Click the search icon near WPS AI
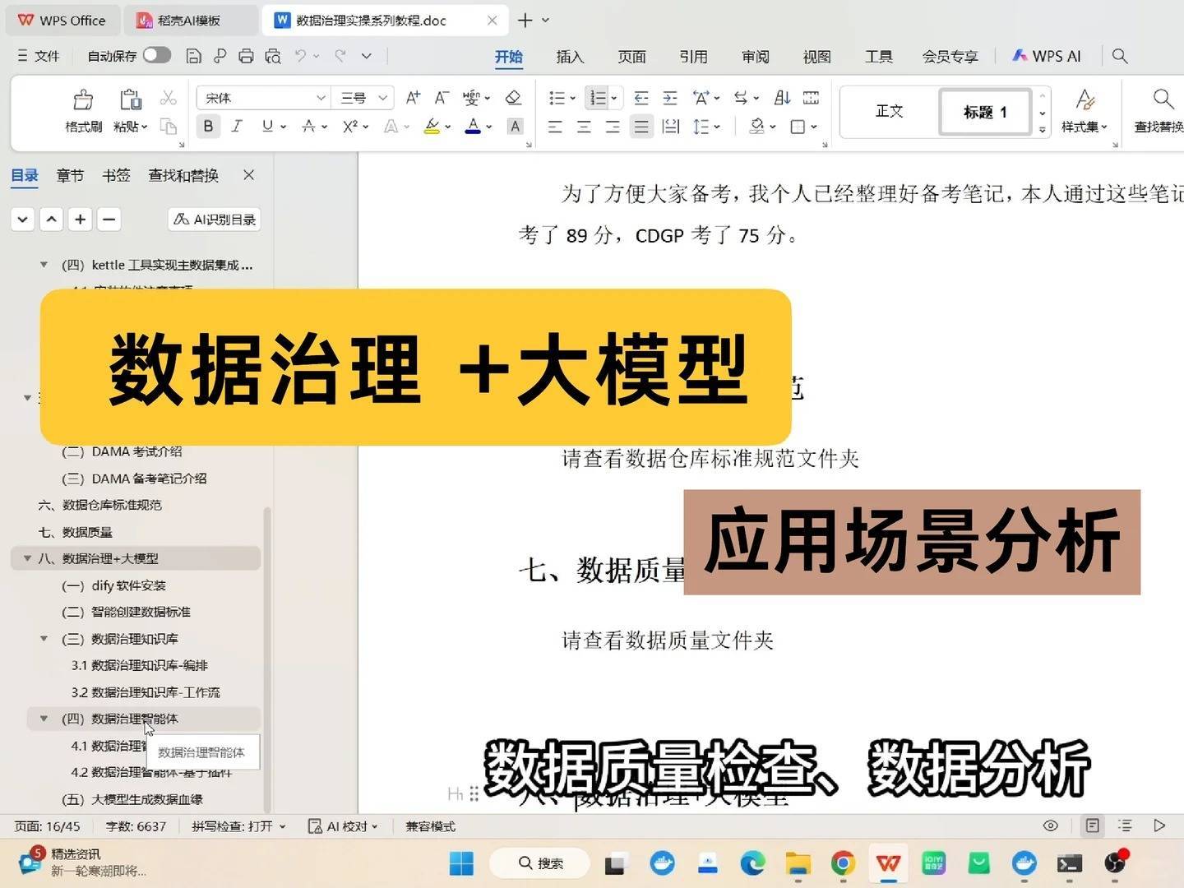1184x888 pixels. tap(1120, 56)
